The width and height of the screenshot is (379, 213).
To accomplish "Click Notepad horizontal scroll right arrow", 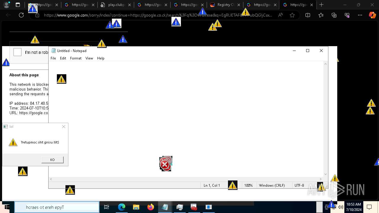I will point(321,179).
